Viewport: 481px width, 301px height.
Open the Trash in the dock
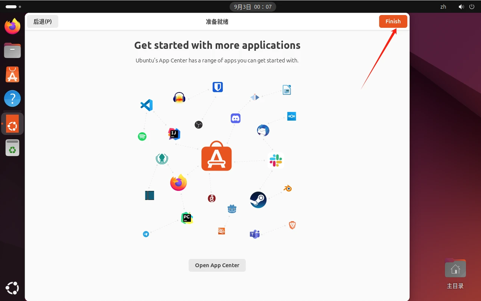tap(12, 148)
